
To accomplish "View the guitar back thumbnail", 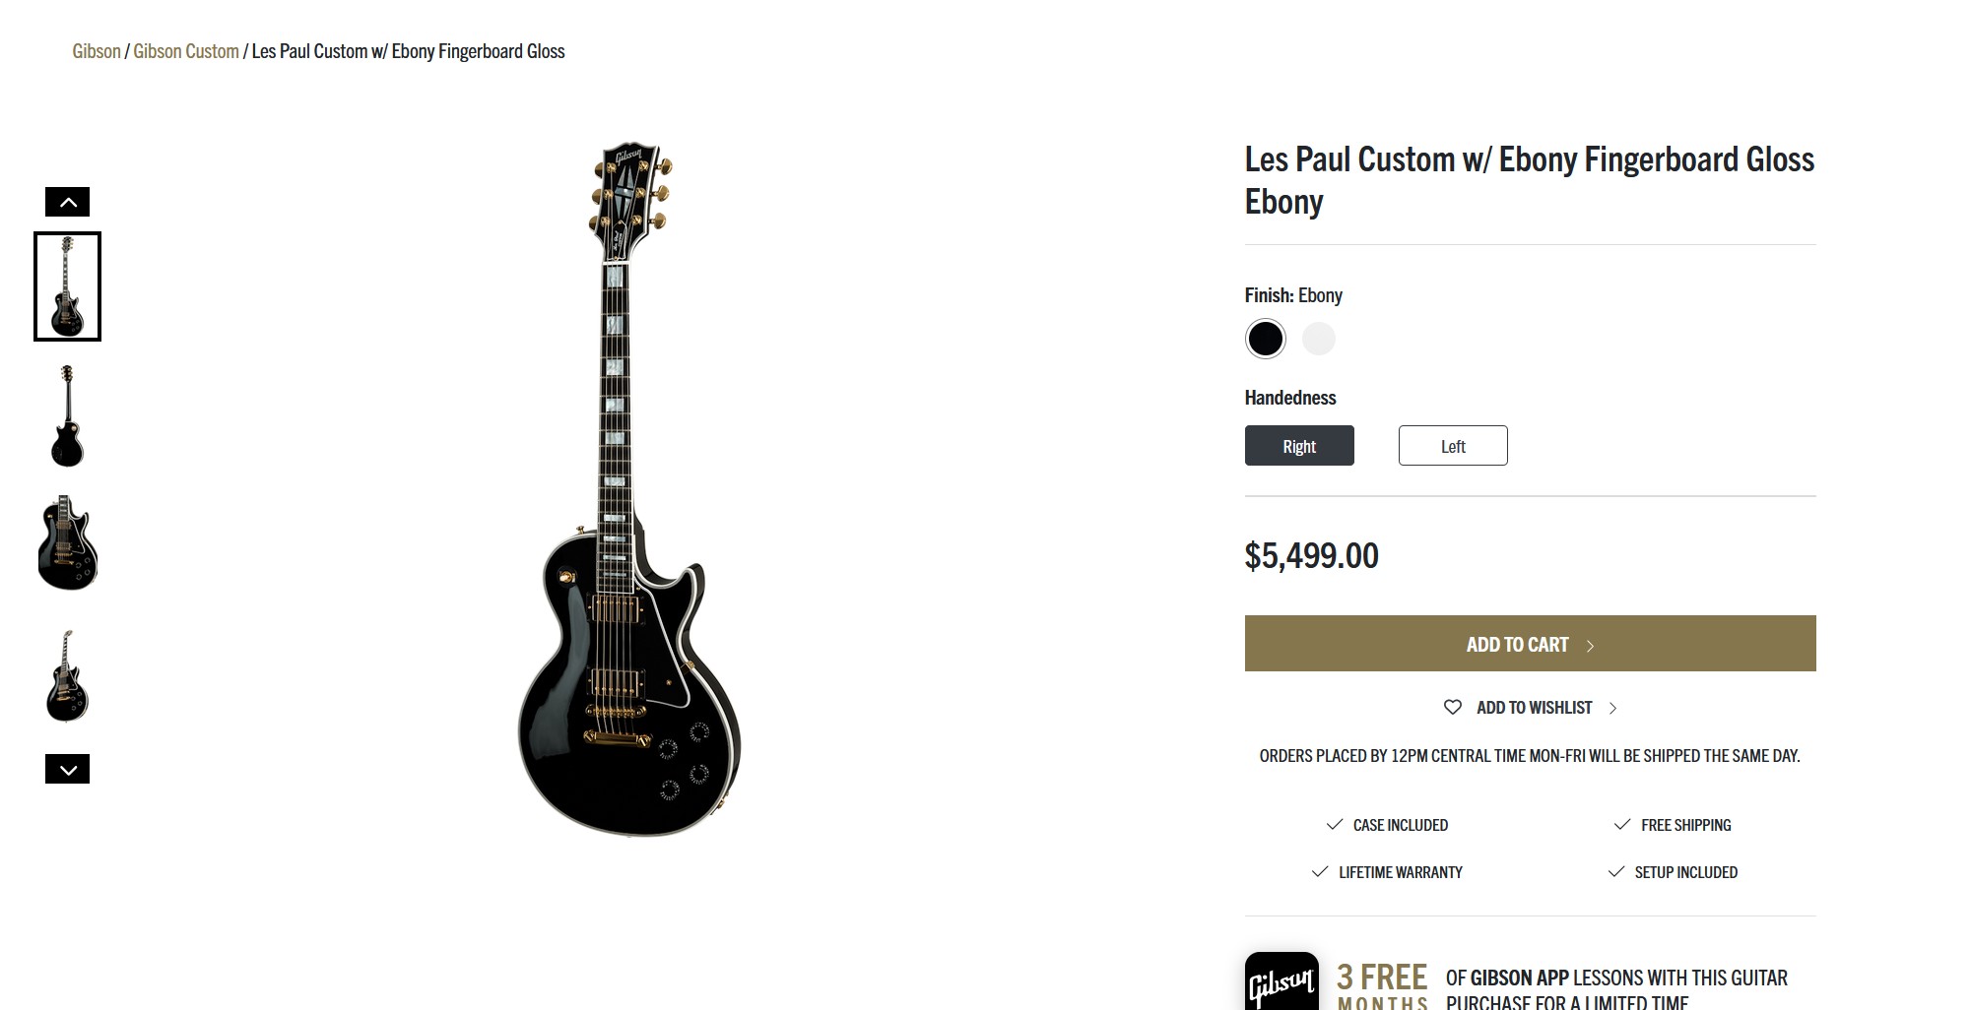I will coord(67,416).
